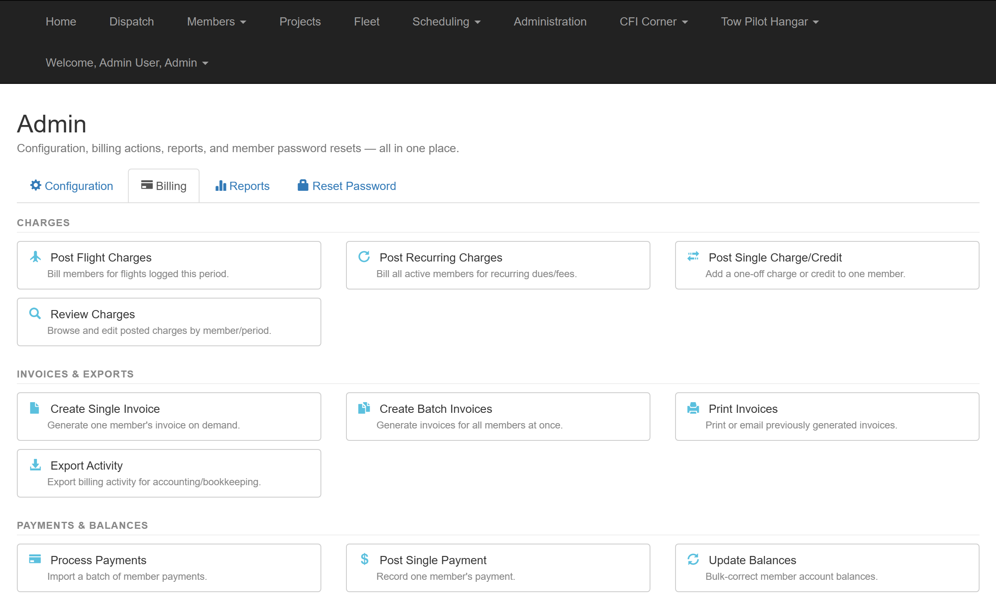Open Print Invoices title link
Screen dimensions: 996x602
(x=743, y=409)
